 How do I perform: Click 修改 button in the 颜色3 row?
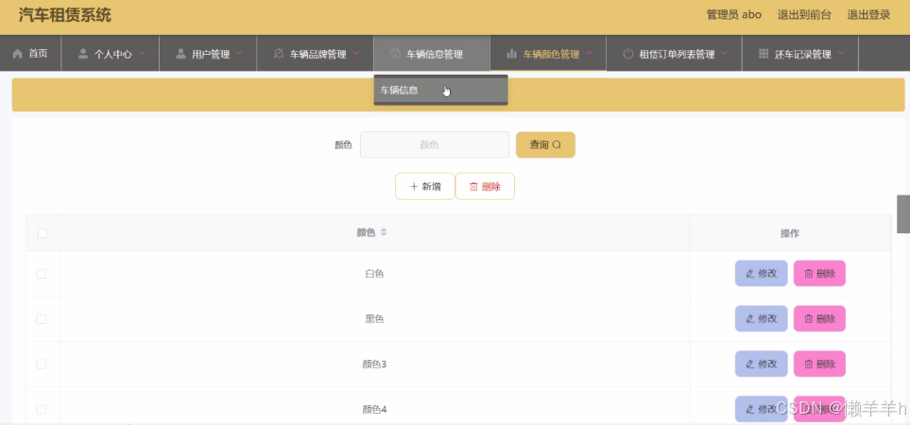click(761, 365)
